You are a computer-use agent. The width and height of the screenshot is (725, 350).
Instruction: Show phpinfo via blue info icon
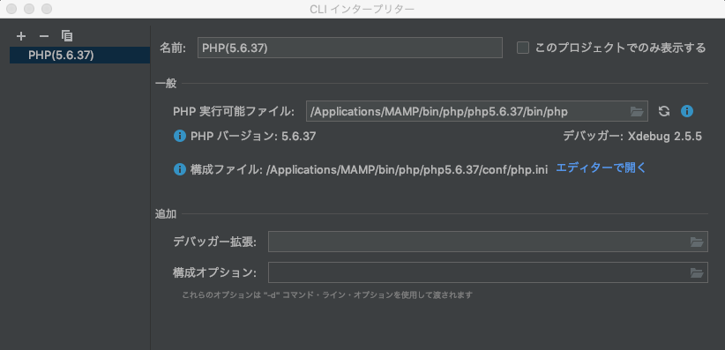pos(687,111)
